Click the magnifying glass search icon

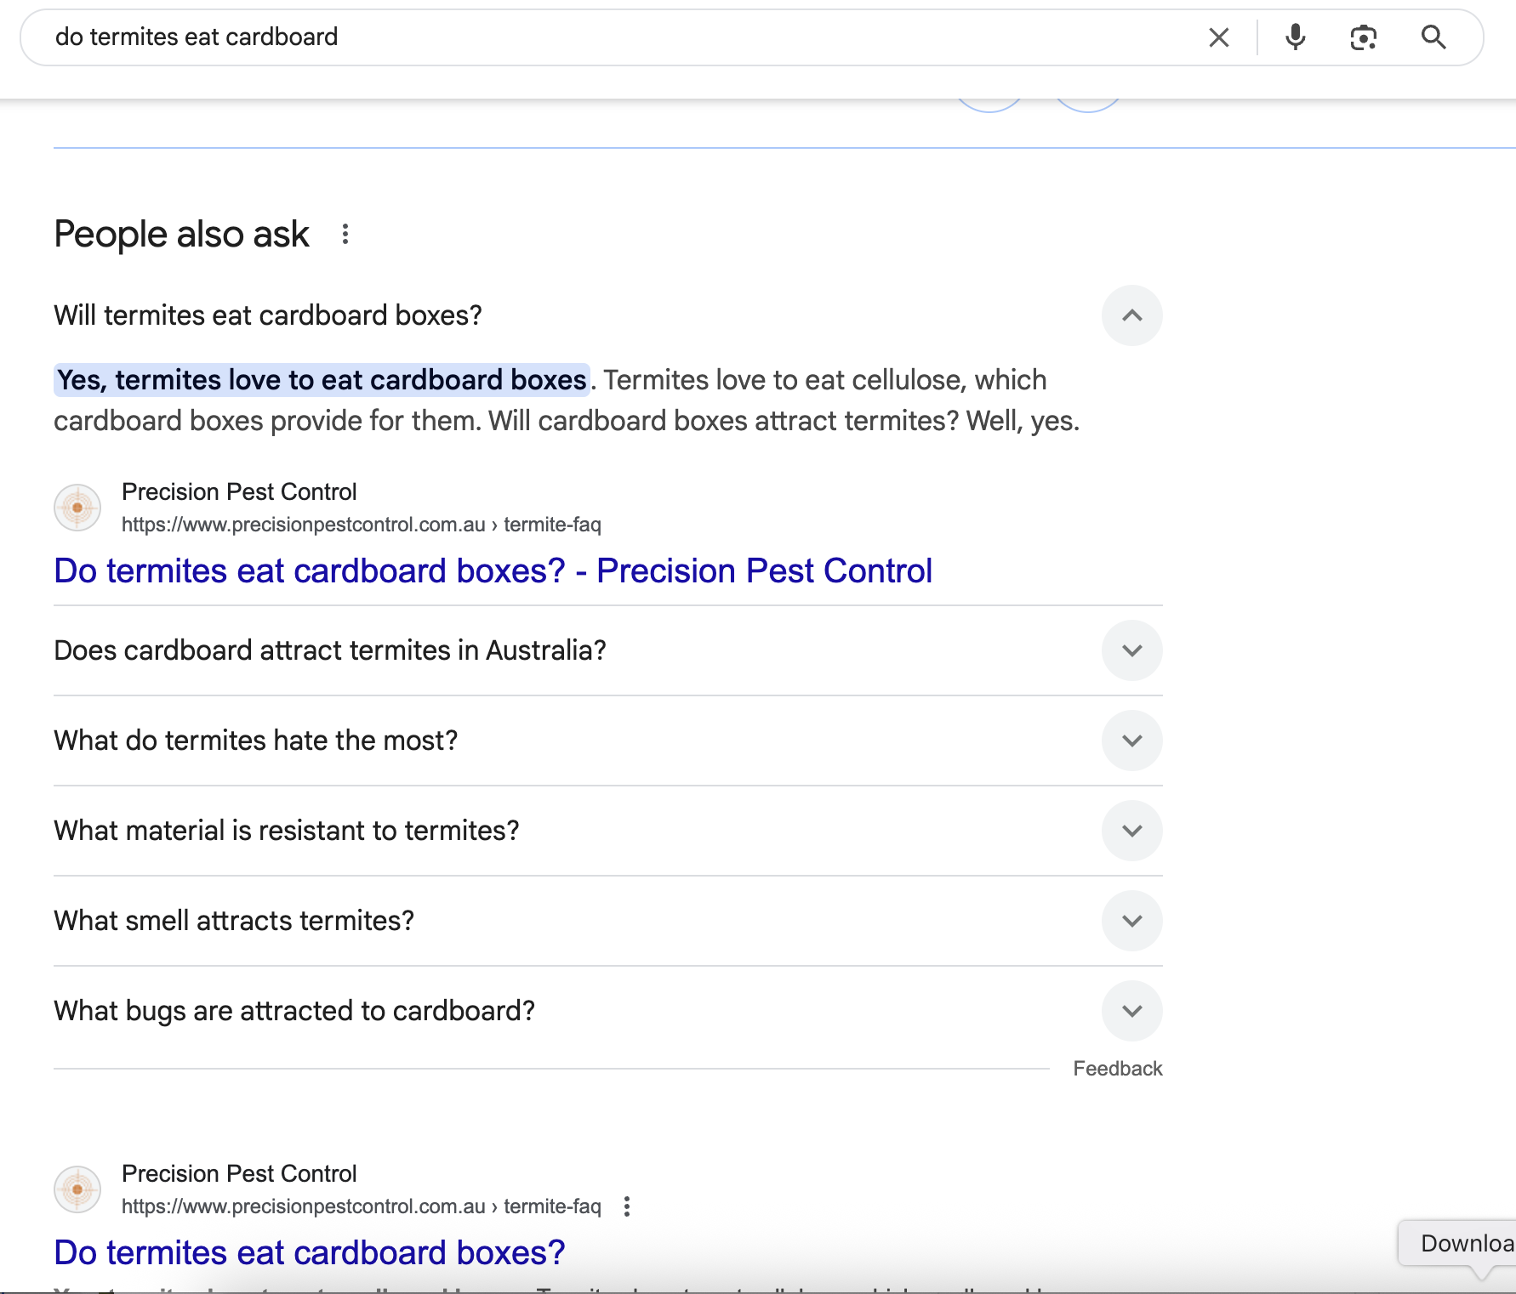(x=1433, y=37)
